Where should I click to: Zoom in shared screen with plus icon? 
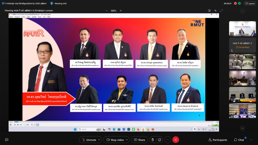pos(121,11)
